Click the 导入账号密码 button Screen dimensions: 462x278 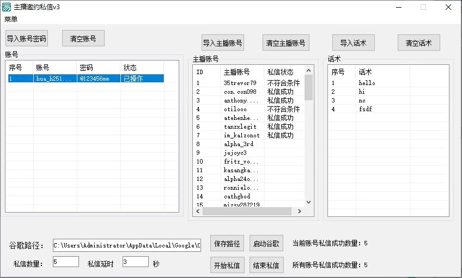[26, 39]
